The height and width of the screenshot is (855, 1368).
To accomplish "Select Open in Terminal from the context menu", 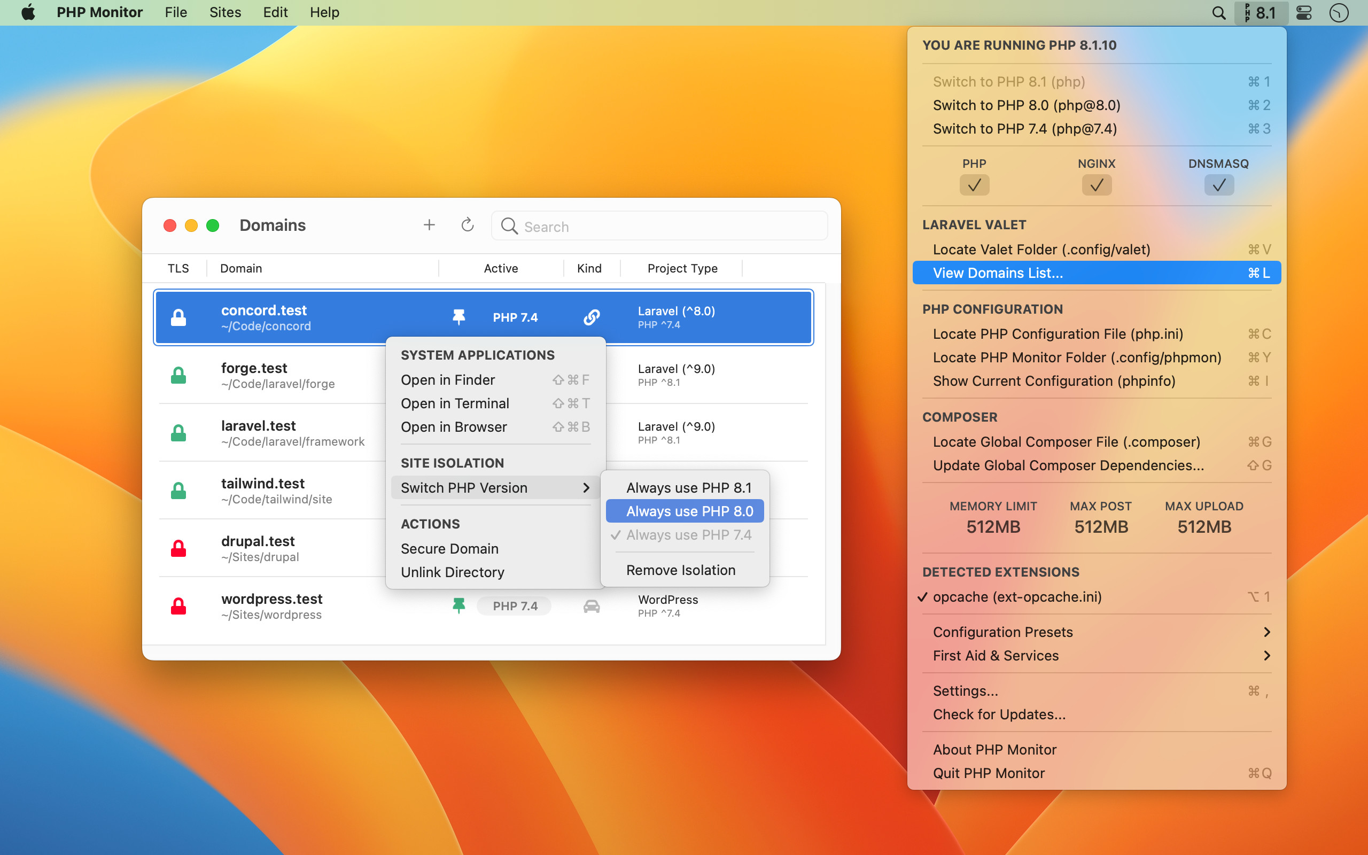I will 455,403.
